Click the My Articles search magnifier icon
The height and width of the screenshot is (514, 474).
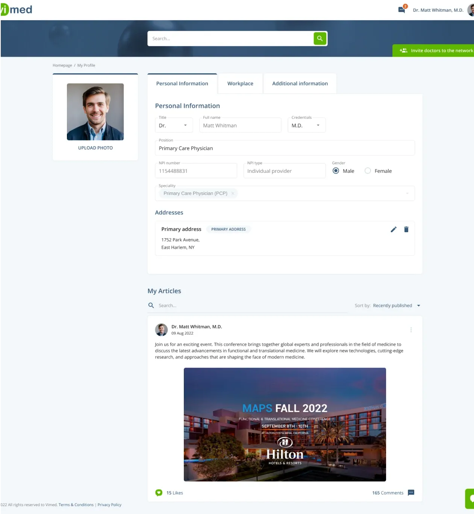151,305
